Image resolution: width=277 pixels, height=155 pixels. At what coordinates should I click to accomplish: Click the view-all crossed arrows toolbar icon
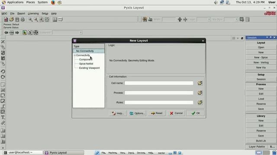(47, 19)
